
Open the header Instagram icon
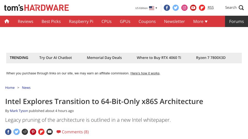click(x=184, y=8)
